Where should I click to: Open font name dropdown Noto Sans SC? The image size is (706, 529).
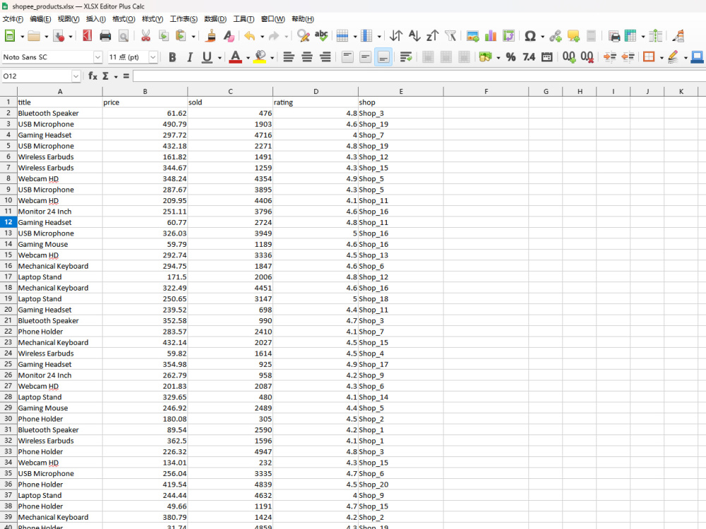(97, 57)
